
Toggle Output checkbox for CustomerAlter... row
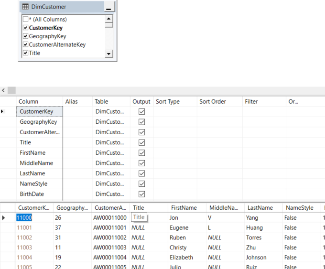point(141,132)
